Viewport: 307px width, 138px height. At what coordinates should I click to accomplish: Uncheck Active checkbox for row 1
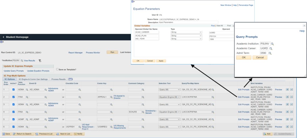[13, 89]
